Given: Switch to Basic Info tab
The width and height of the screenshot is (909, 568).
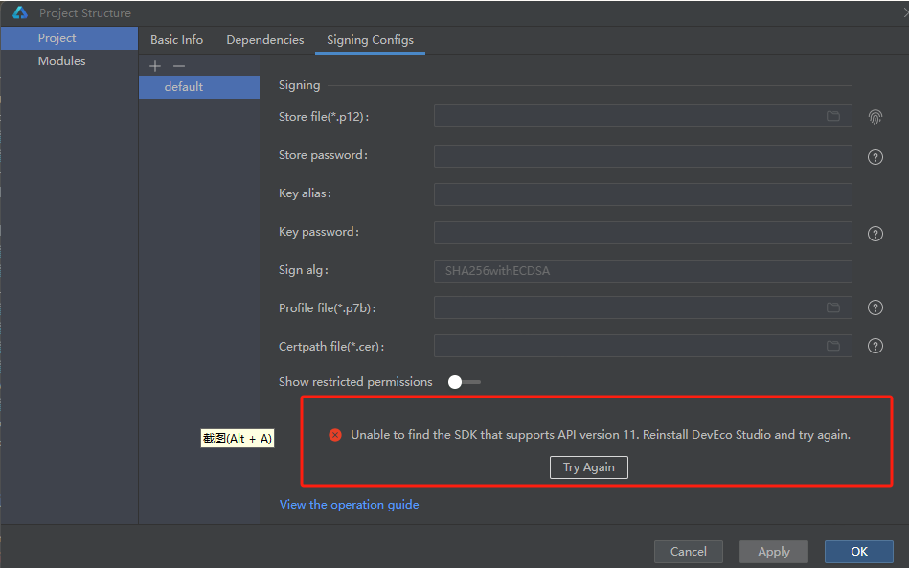Looking at the screenshot, I should click(x=177, y=40).
